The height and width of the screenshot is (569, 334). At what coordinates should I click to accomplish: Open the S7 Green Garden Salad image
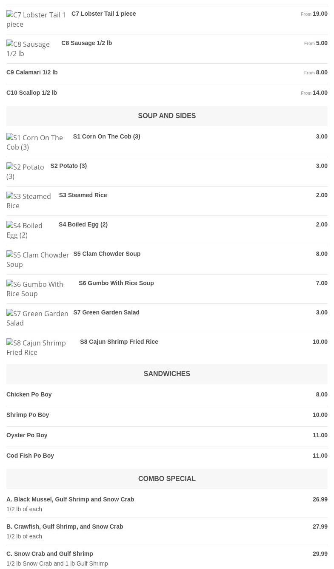point(37,318)
